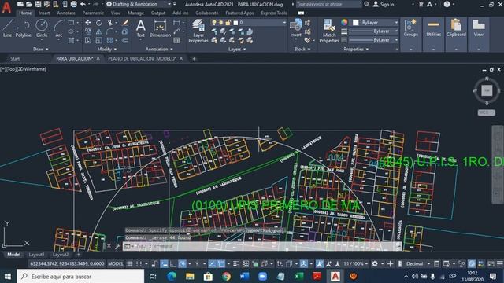The image size is (504, 283).
Task: Select the Line drawing tool
Action: pyautogui.click(x=8, y=28)
